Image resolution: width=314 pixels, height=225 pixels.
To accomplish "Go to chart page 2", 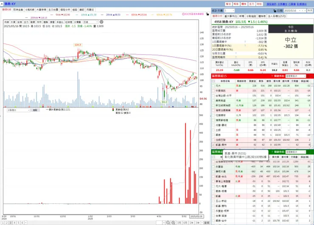I will pyautogui.click(x=7, y=222).
